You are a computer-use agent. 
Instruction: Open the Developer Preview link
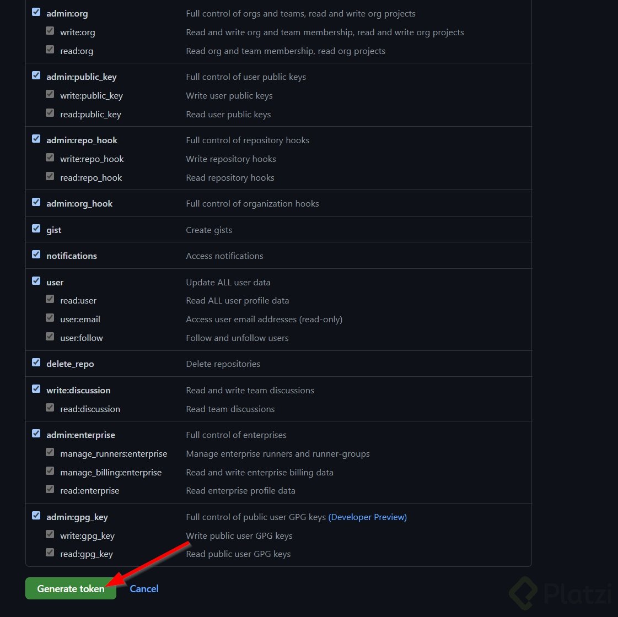[367, 517]
